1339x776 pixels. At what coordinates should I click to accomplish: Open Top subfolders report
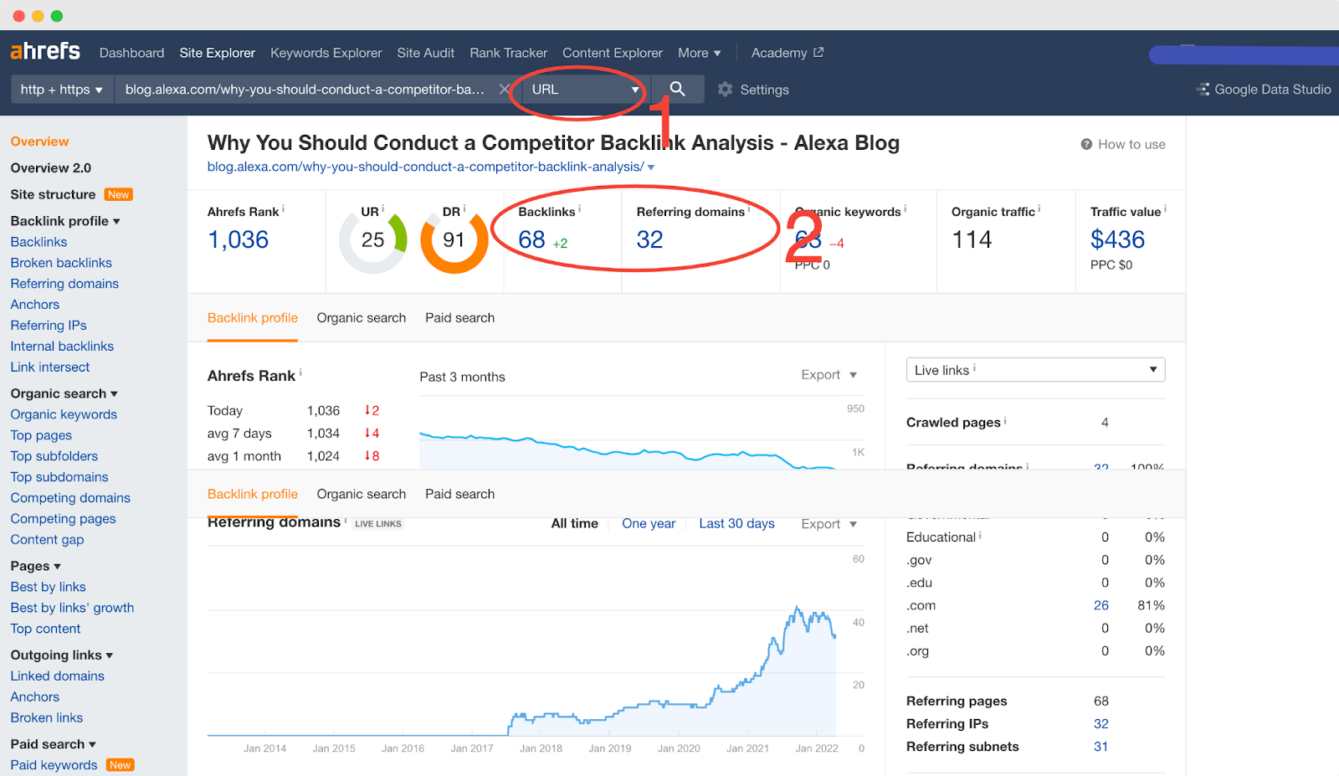[54, 456]
